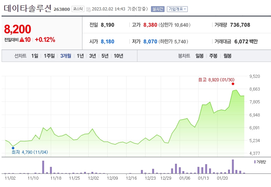Click the tallest volume bar near 01/20
271x187 pixels.
click(233, 166)
